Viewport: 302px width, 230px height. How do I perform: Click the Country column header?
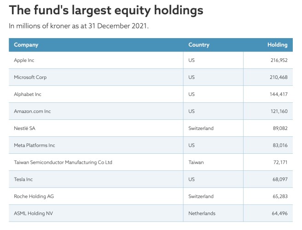[198, 45]
